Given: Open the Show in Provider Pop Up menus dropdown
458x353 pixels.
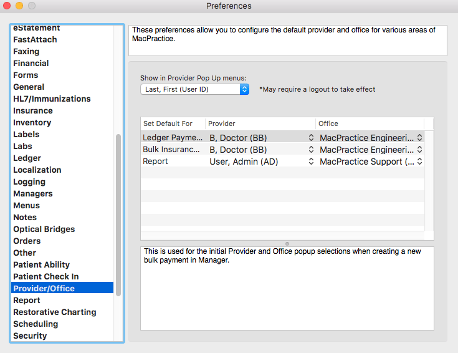Looking at the screenshot, I should [194, 89].
